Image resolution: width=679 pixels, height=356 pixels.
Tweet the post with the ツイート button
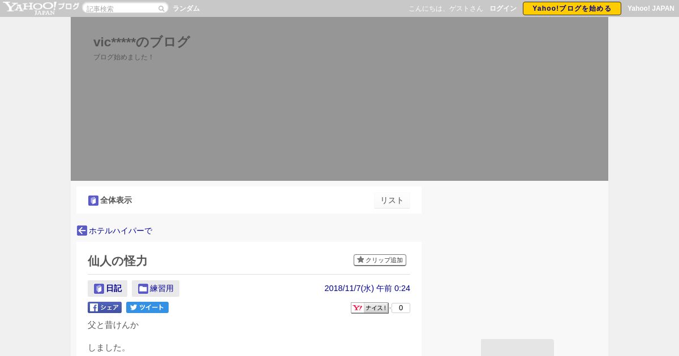[x=147, y=307]
